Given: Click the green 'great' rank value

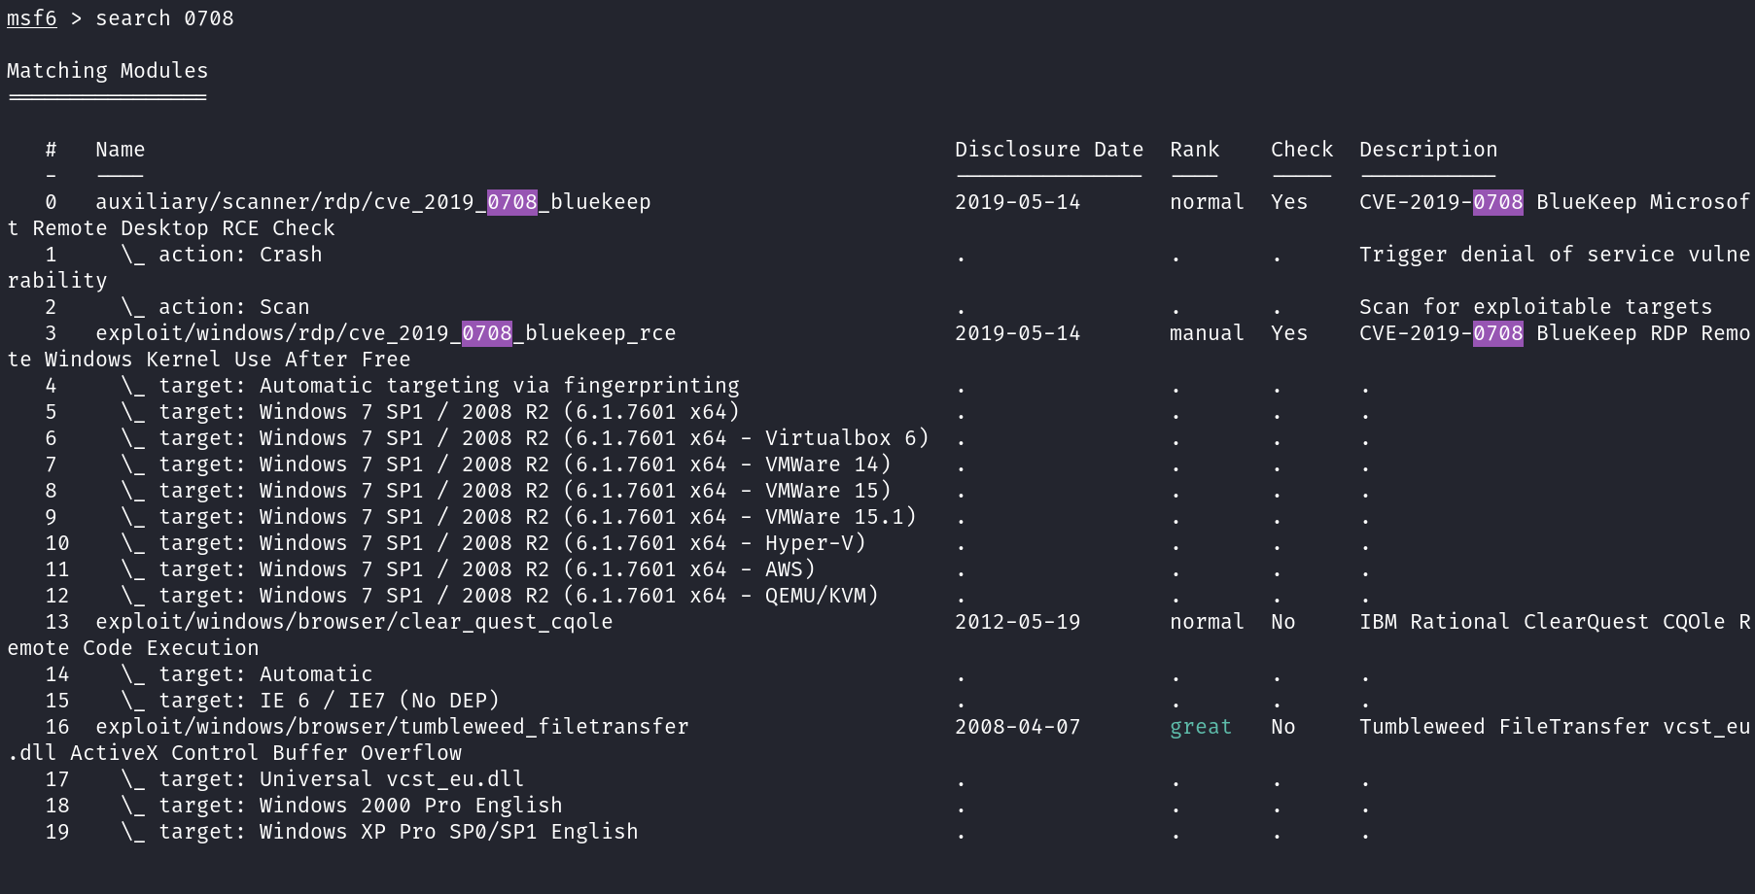Looking at the screenshot, I should point(1200,727).
